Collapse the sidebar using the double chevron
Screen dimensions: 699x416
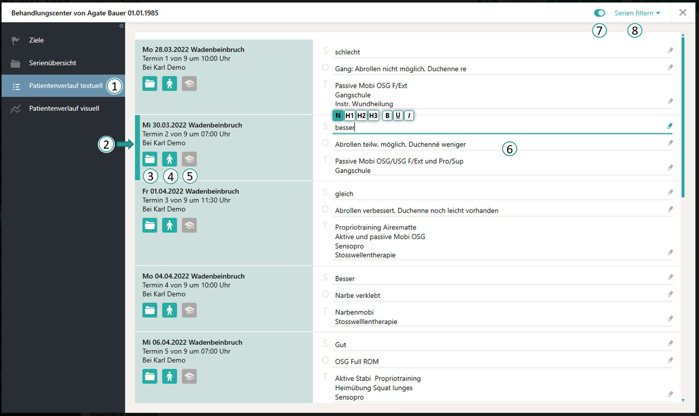click(x=121, y=26)
